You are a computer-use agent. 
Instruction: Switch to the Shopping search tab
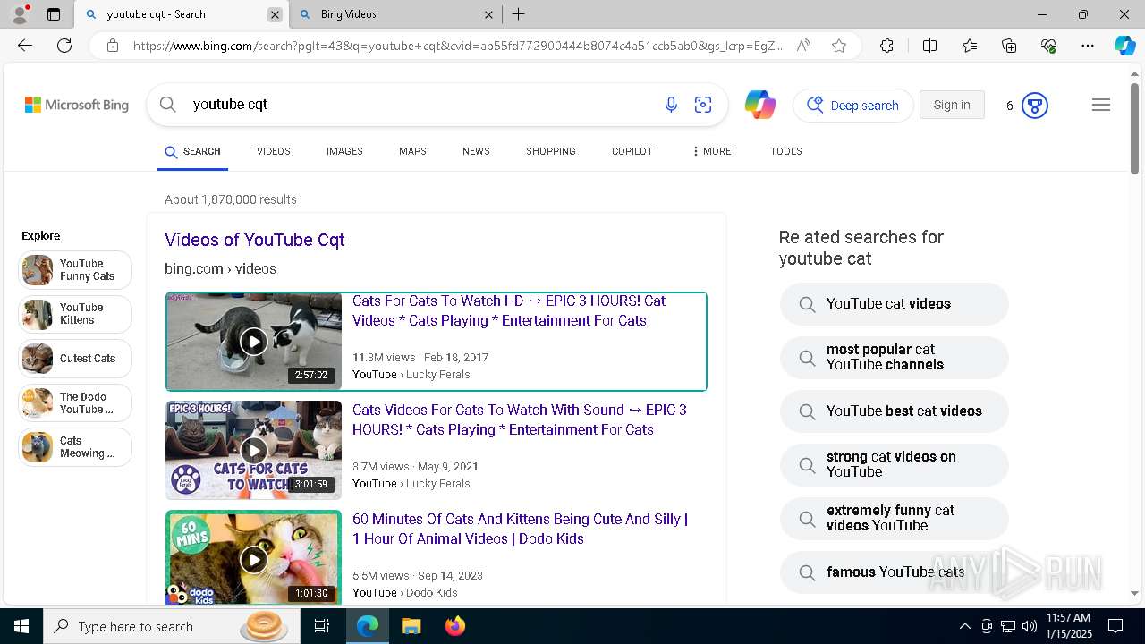click(x=551, y=151)
